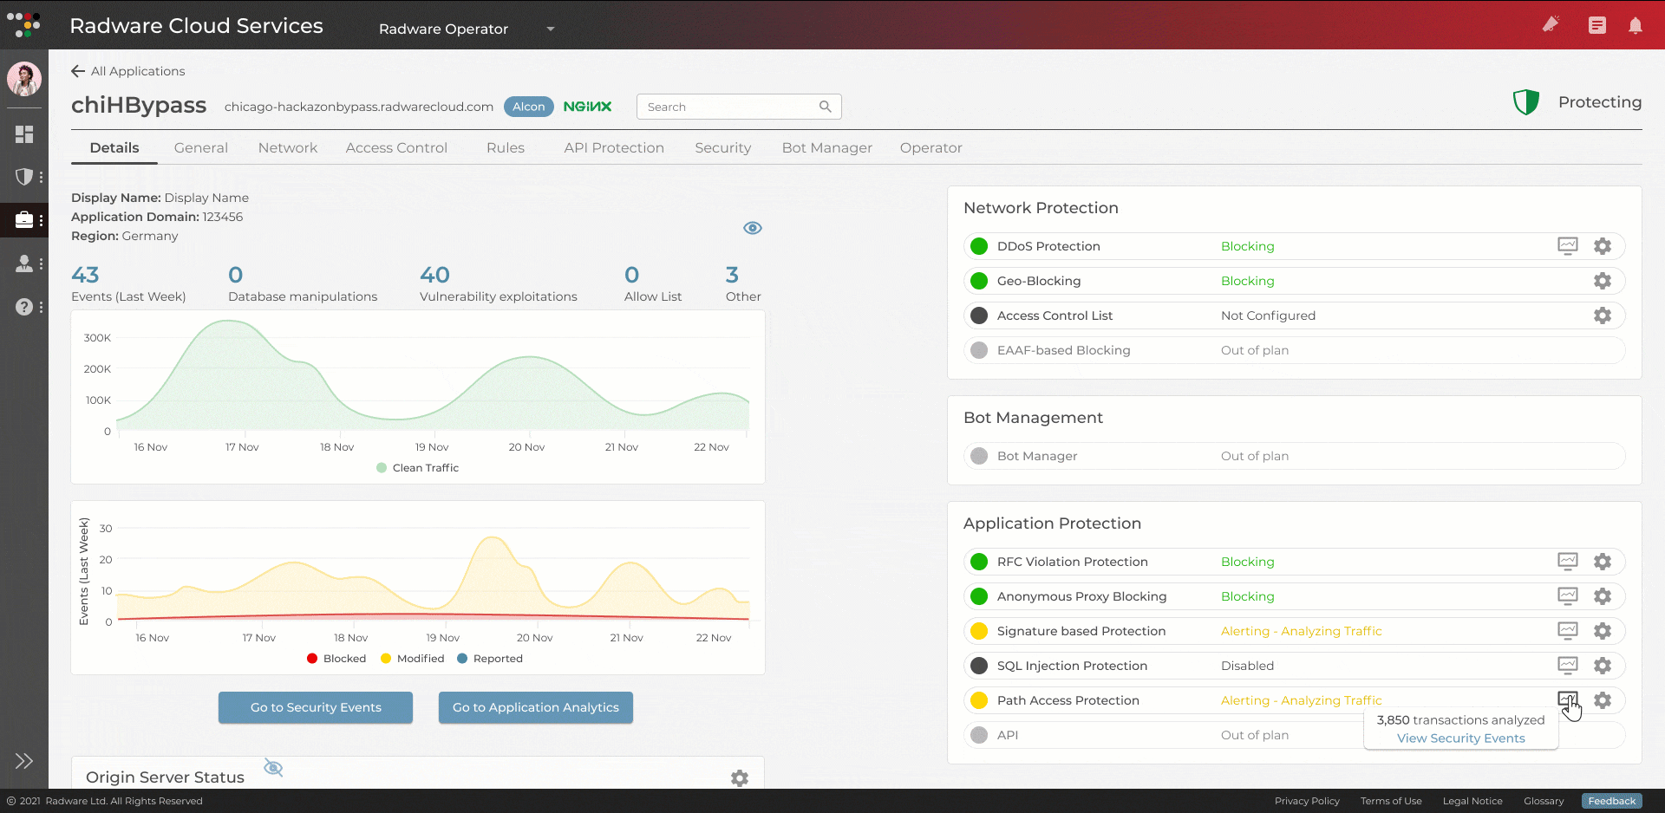This screenshot has height=813, width=1665.
Task: Click the shield icon in left sidebar
Action: (x=24, y=177)
